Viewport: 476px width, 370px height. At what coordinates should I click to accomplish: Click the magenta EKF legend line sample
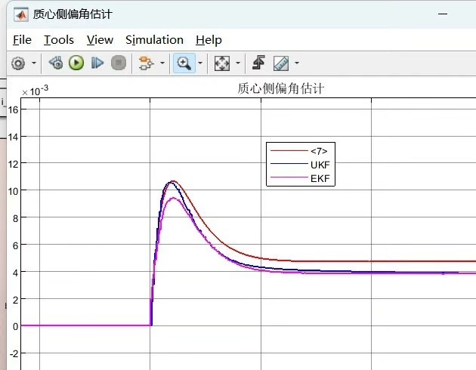289,177
